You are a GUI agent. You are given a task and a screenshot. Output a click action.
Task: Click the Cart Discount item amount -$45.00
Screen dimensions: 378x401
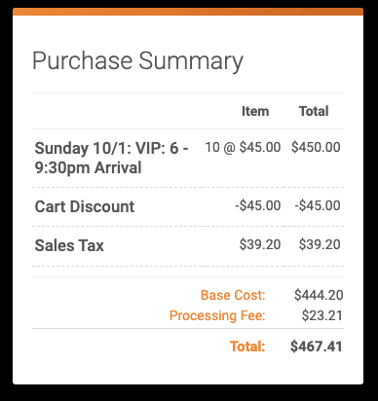(x=258, y=205)
